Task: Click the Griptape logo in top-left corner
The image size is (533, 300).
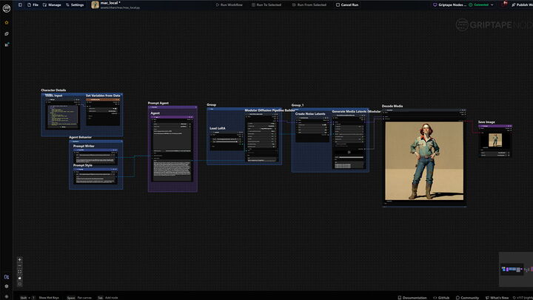Action: click(7, 8)
